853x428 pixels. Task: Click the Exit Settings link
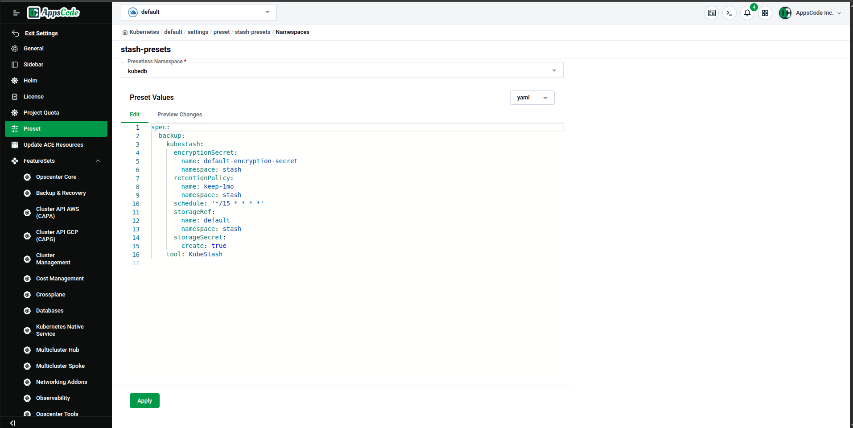point(41,33)
